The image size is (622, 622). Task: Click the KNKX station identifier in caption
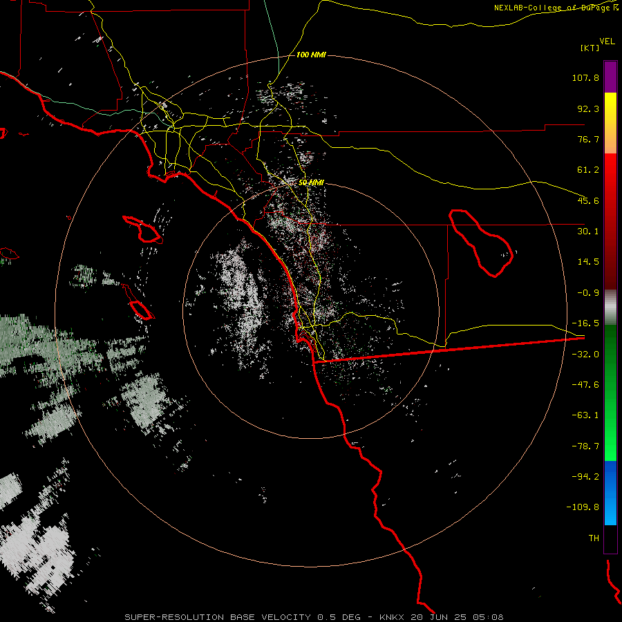392,617
